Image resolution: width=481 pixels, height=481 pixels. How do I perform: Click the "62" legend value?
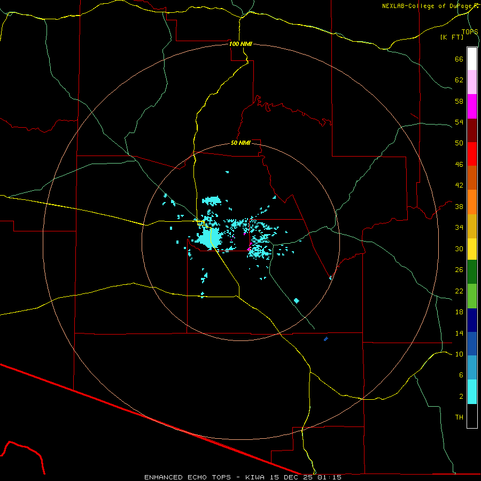coord(459,80)
